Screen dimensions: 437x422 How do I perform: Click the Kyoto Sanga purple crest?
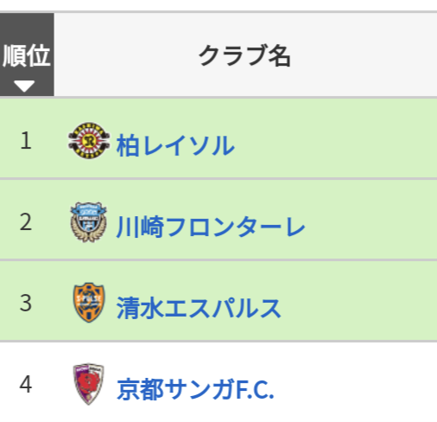point(89,384)
